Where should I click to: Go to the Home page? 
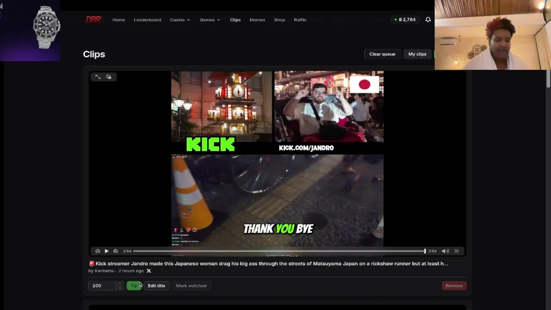pos(118,20)
